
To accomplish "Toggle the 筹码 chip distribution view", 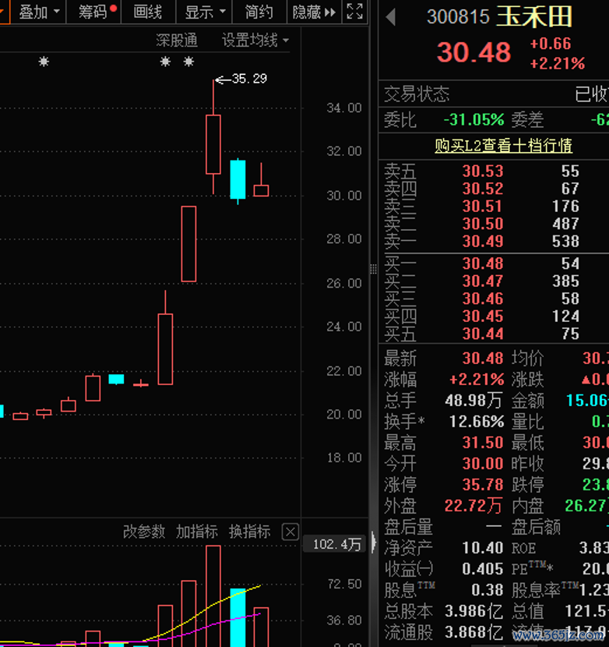I will [x=93, y=12].
